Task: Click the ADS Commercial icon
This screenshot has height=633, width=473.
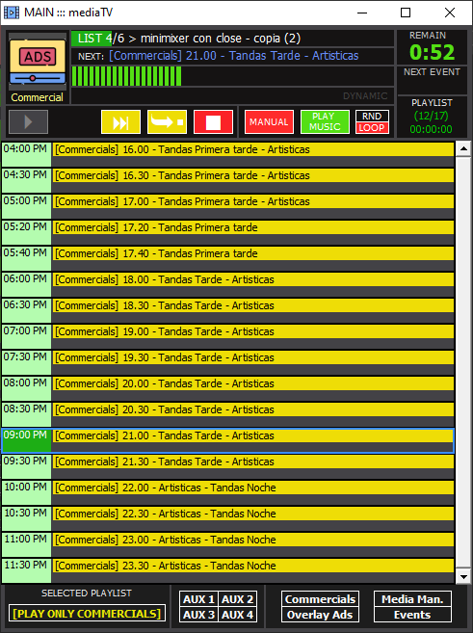Action: [x=38, y=67]
